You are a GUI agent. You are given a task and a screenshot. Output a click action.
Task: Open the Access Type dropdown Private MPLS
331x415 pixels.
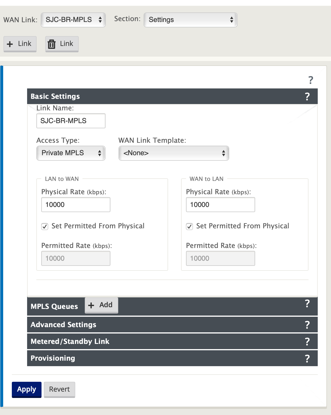pyautogui.click(x=71, y=153)
